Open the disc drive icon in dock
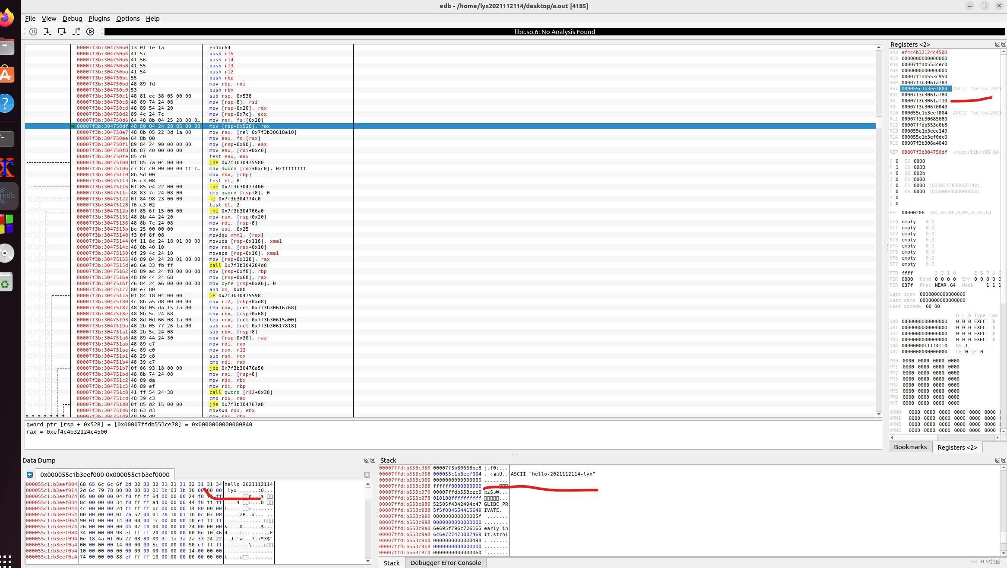 click(6, 254)
